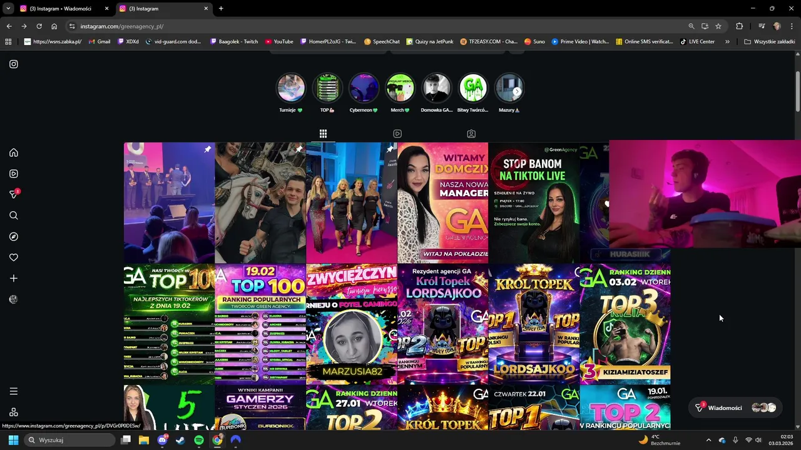This screenshot has height=450, width=801.
Task: Focus the address bar with instagram.com/greenagency_pl
Action: point(375,26)
